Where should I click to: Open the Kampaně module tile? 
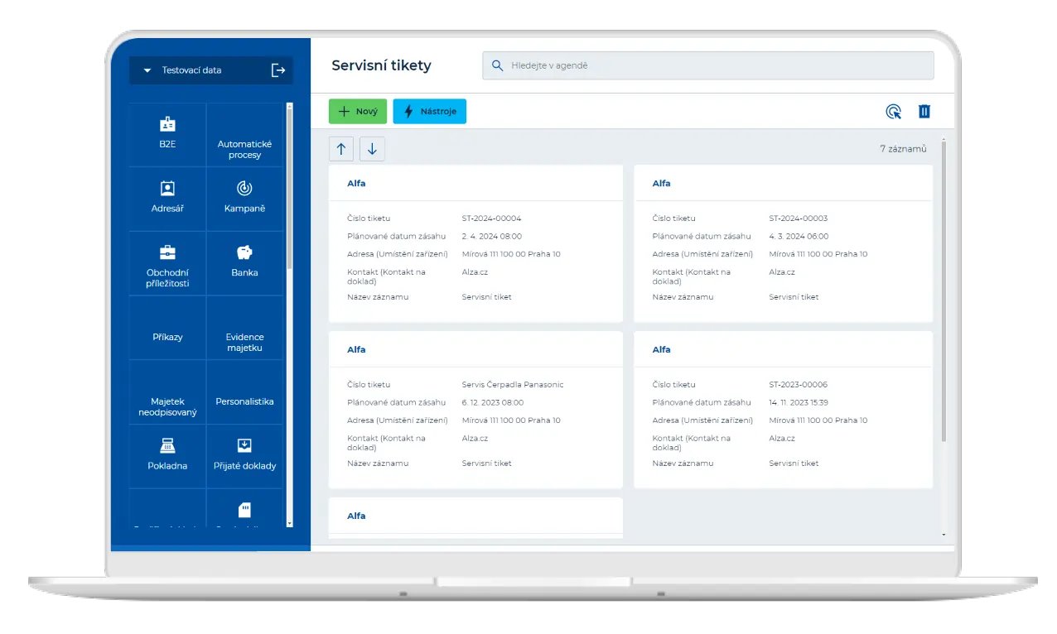[x=244, y=198]
